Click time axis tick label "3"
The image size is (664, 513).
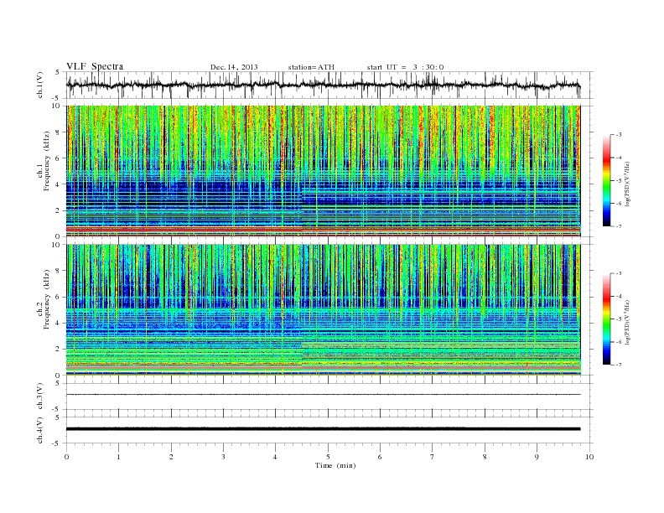[x=223, y=457]
